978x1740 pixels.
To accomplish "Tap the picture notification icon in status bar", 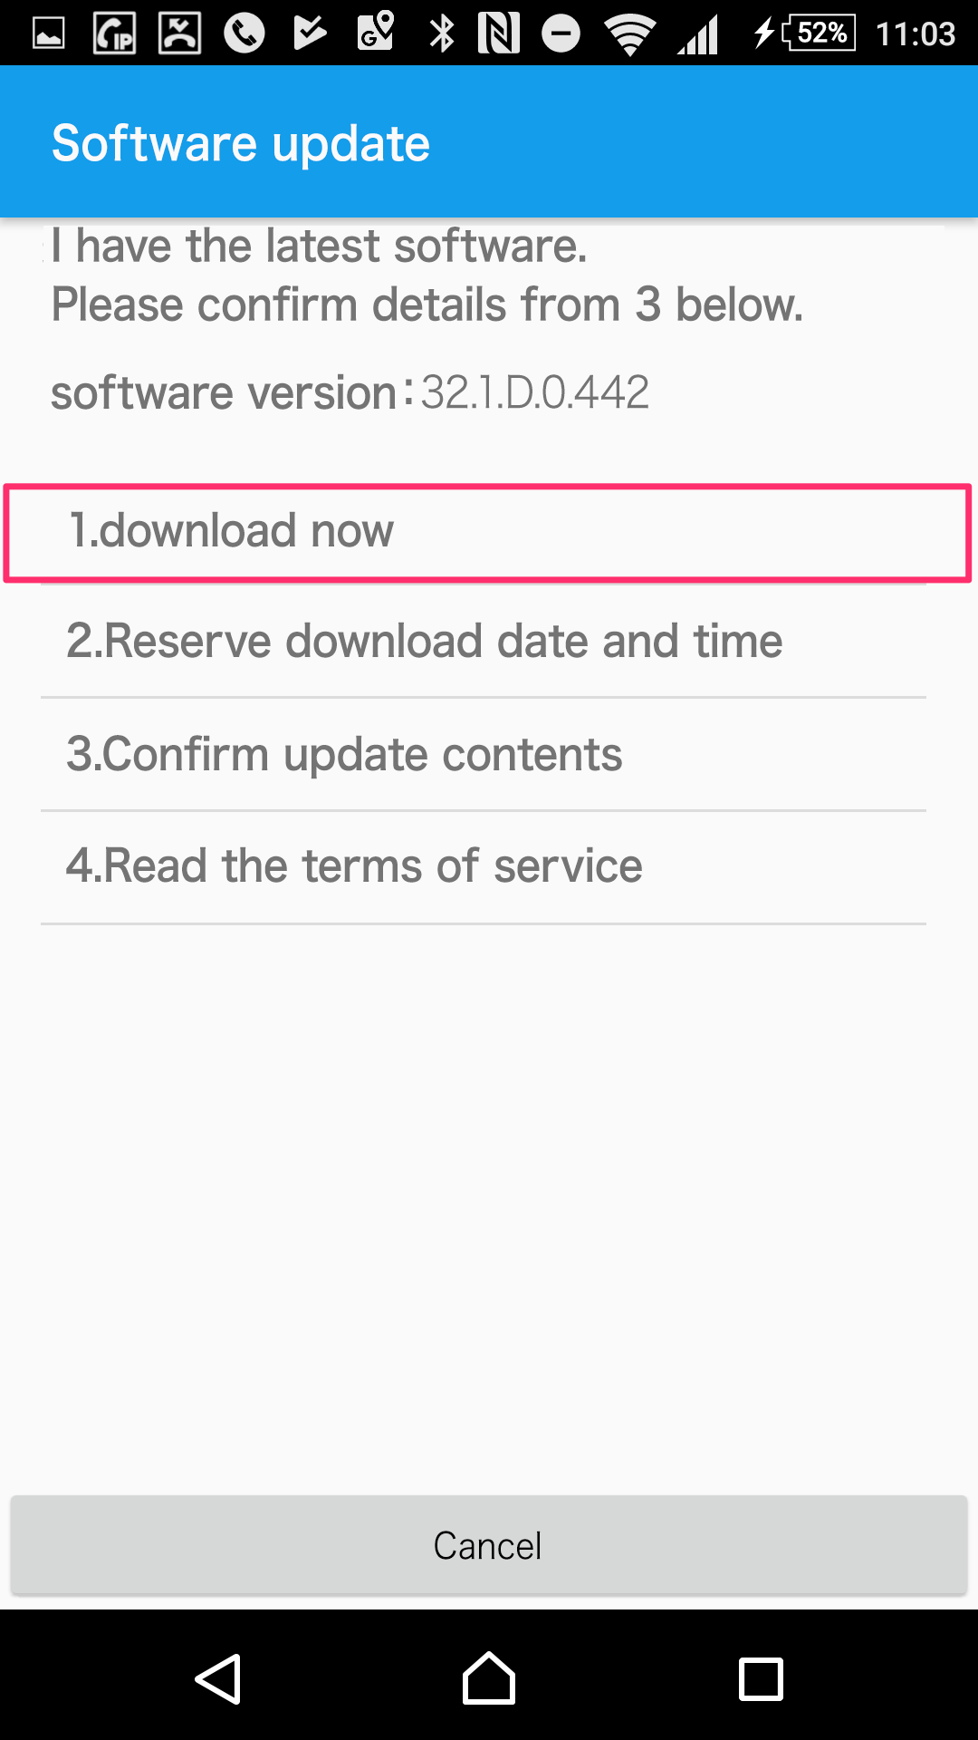I will pos(49,34).
